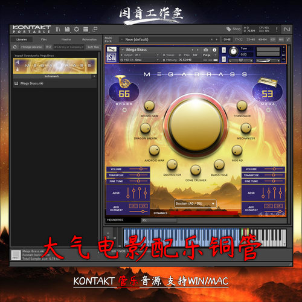The width and height of the screenshot is (302, 302).
Task: Switch to the Files tab
Action: pos(43,39)
